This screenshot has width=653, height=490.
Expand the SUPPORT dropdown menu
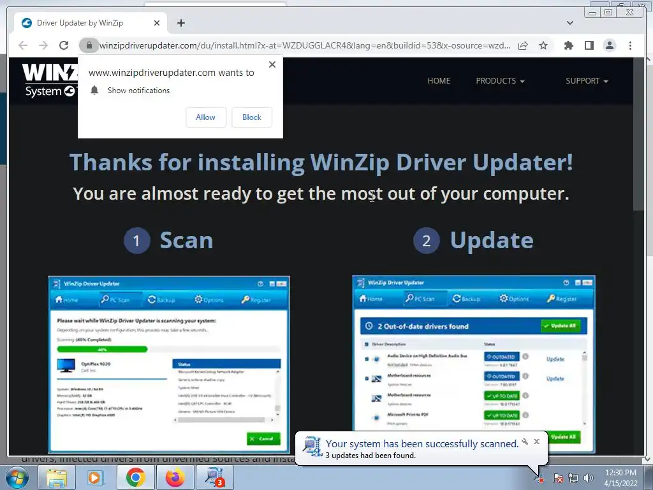587,81
